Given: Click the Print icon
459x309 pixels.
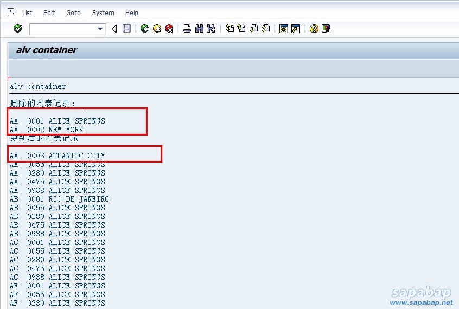Looking at the screenshot, I should click(x=187, y=29).
